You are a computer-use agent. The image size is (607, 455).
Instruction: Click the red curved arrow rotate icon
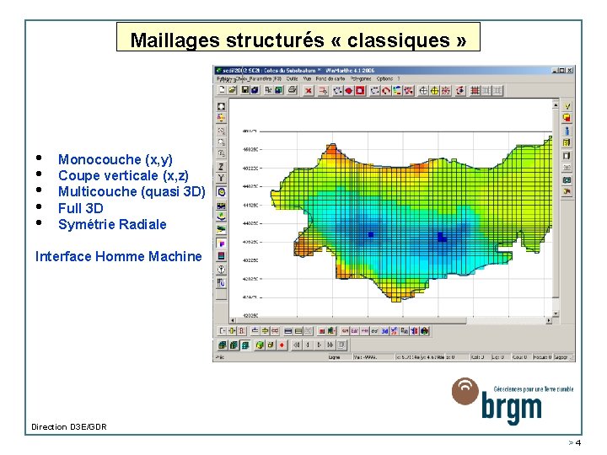[x=386, y=91]
